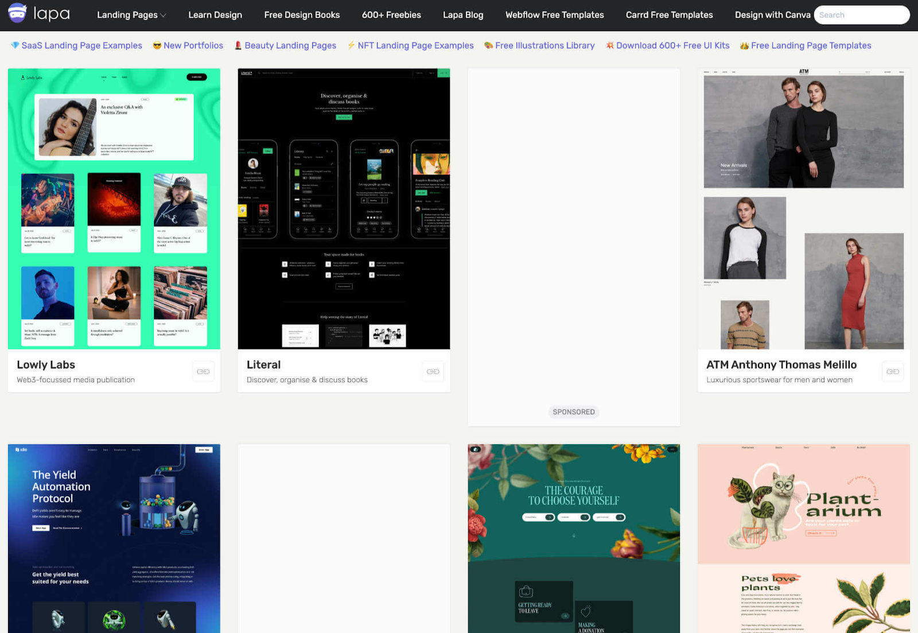Image resolution: width=918 pixels, height=633 pixels.
Task: Open Design with Canva
Action: [772, 15]
